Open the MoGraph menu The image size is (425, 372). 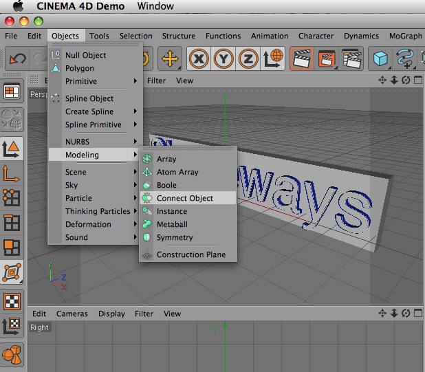[406, 36]
